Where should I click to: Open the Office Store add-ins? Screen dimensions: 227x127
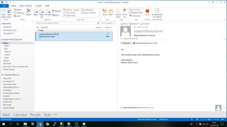147,12
